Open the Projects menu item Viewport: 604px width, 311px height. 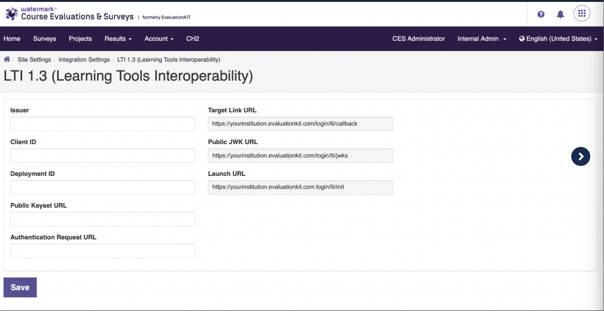coord(80,39)
